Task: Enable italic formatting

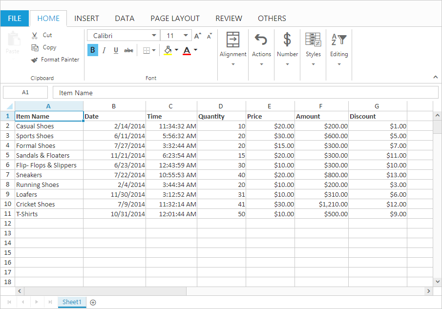Action: (x=104, y=50)
